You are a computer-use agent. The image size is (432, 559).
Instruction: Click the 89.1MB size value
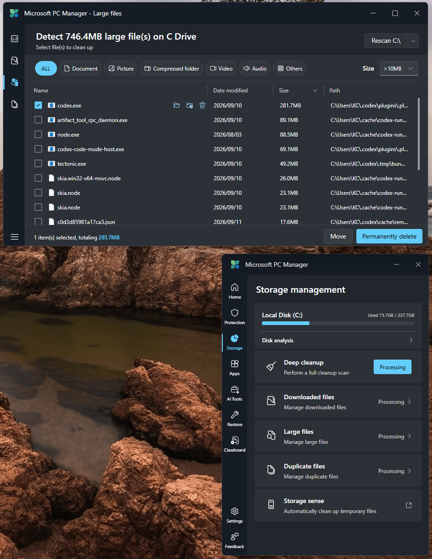tap(289, 120)
